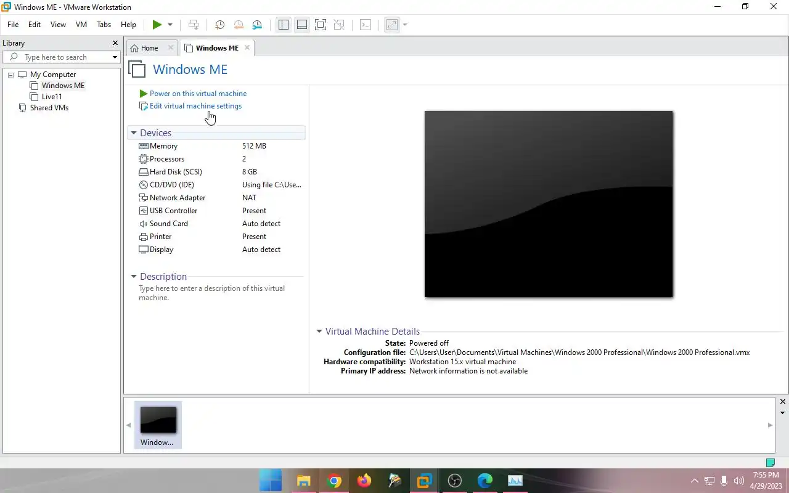The image size is (789, 493).
Task: Click the full screen mode icon
Action: [321, 25]
